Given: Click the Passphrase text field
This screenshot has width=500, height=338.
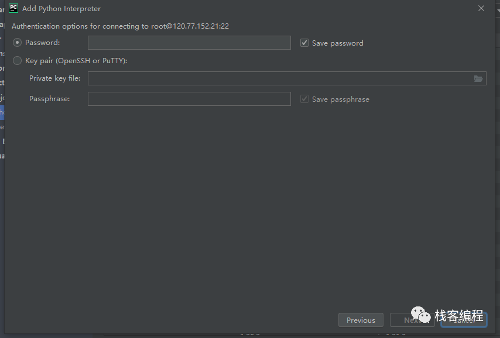Looking at the screenshot, I should 189,99.
